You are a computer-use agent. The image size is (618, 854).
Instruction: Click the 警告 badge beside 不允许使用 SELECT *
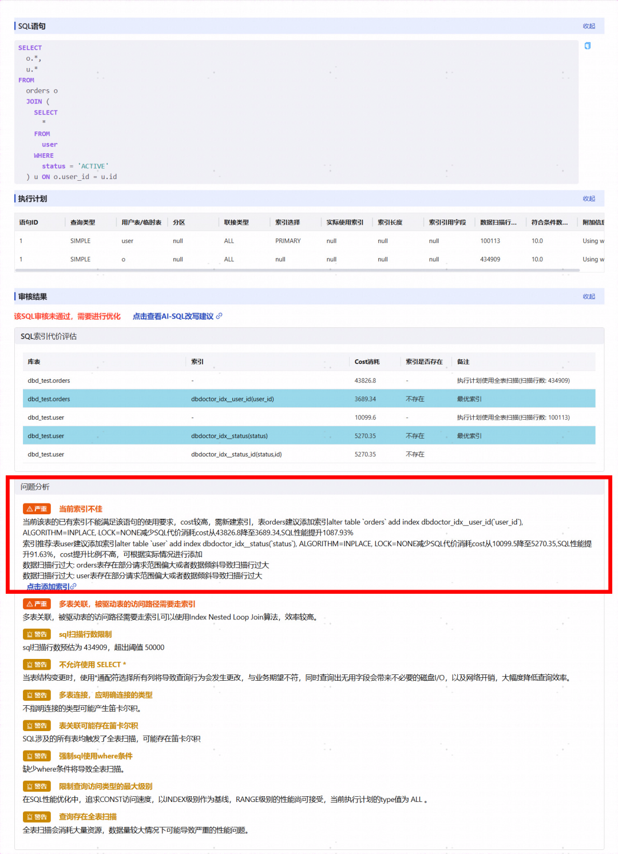[x=37, y=665]
